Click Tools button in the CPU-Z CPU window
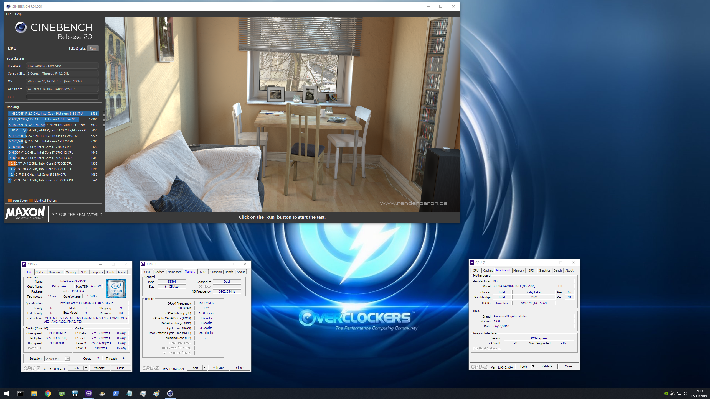This screenshot has width=710, height=399. 76,368
